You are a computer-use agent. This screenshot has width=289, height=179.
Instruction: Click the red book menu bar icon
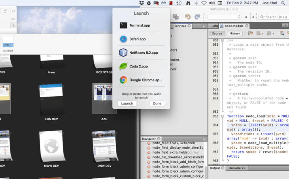tap(171, 3)
